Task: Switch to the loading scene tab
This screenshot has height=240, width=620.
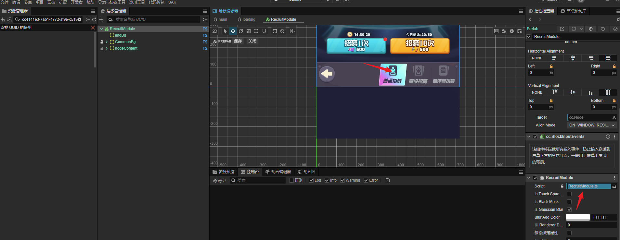Action: click(x=246, y=19)
